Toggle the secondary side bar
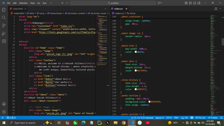Image resolution: width=224 pixels, height=126 pixels. click(x=199, y=3)
